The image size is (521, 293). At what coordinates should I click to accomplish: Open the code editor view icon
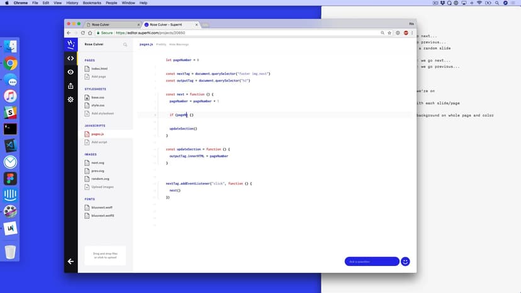[70, 58]
